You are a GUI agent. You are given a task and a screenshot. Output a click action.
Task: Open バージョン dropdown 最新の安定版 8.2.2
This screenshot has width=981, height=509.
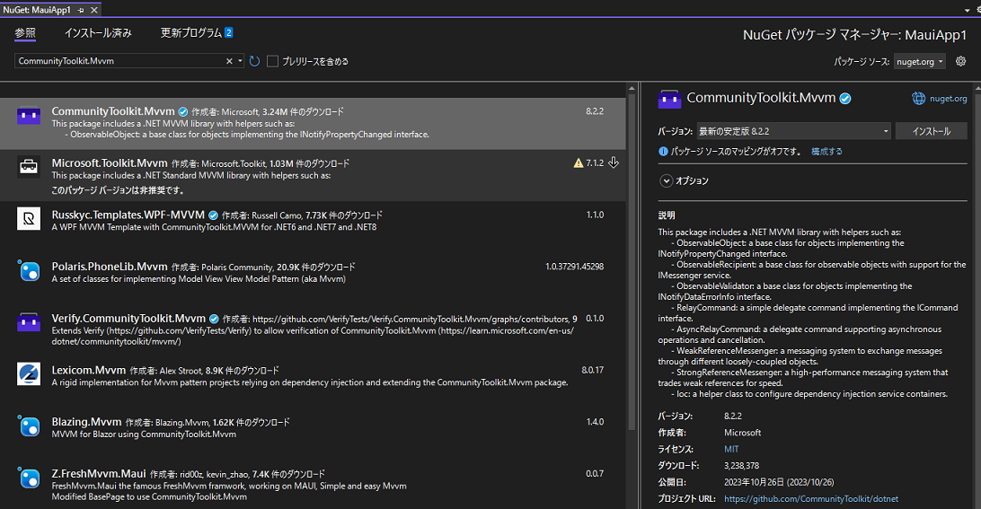click(793, 131)
